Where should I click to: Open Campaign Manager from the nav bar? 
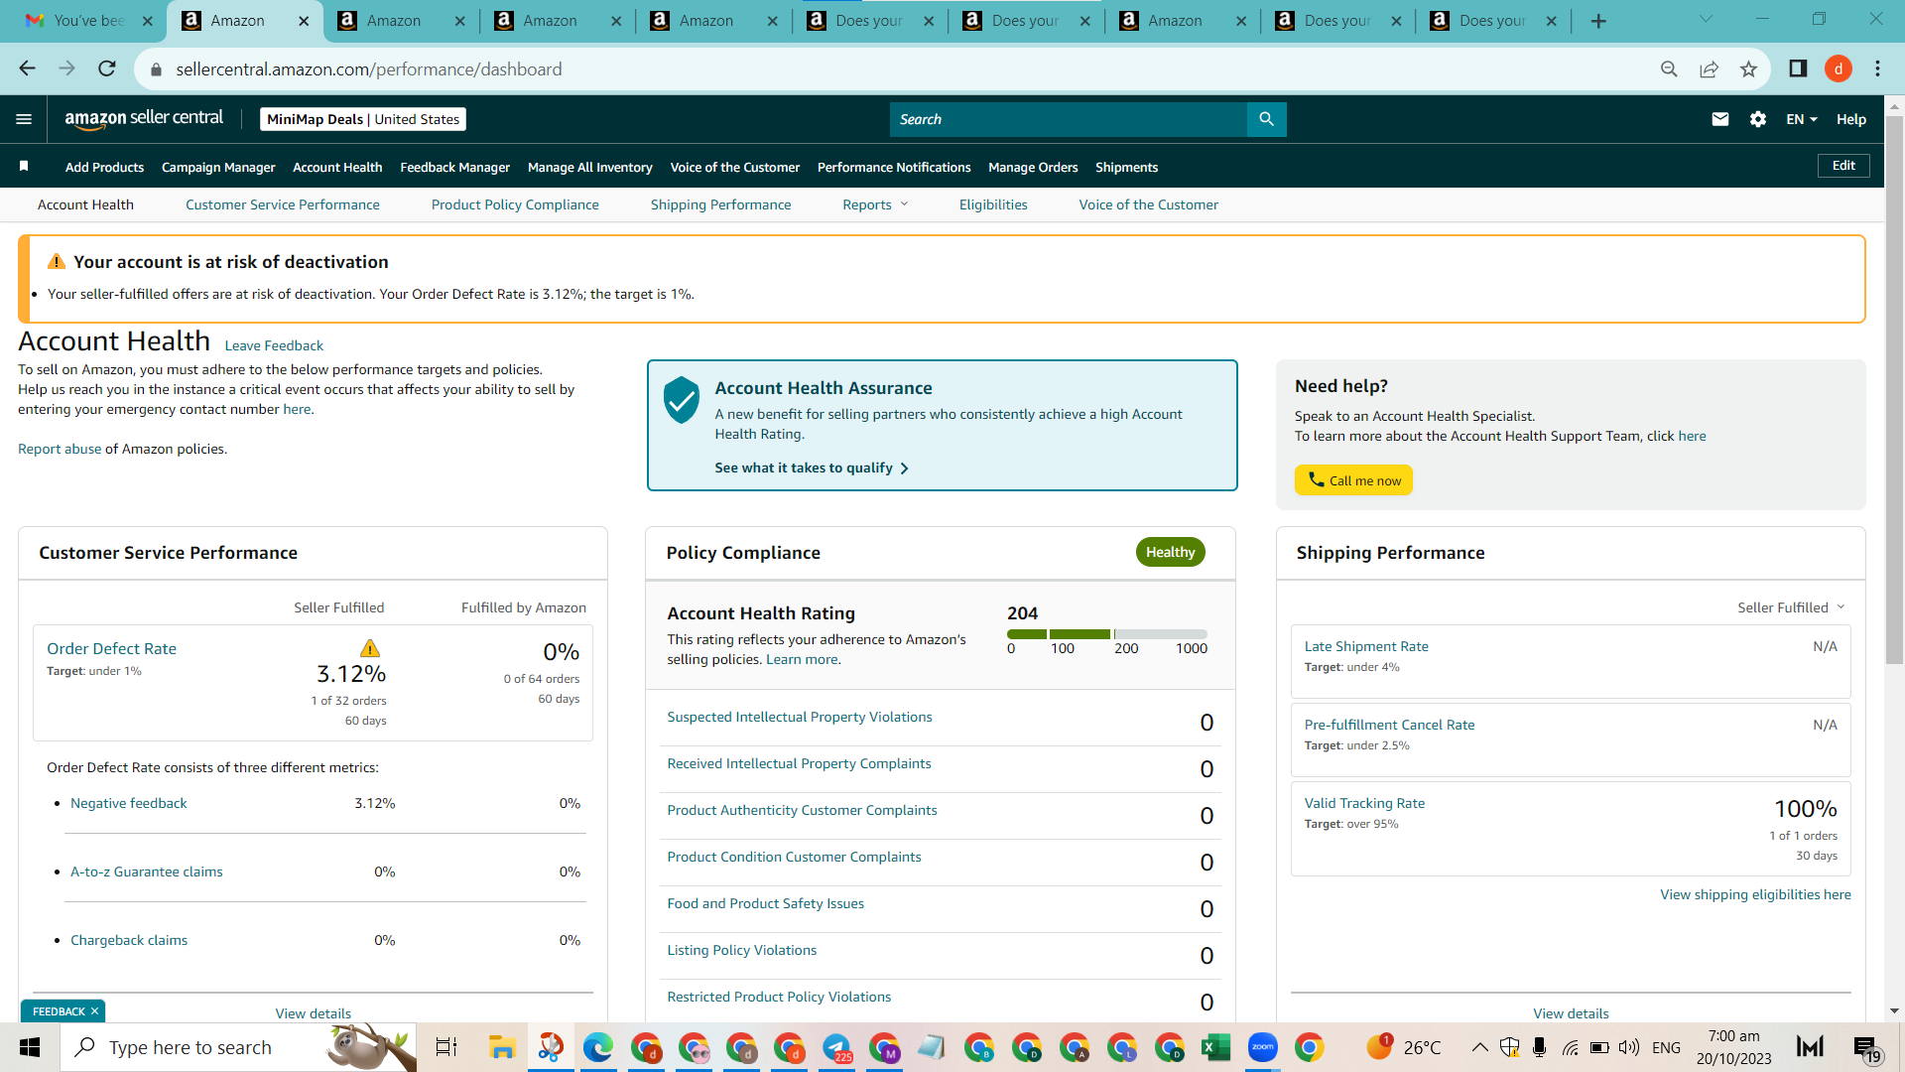click(218, 167)
